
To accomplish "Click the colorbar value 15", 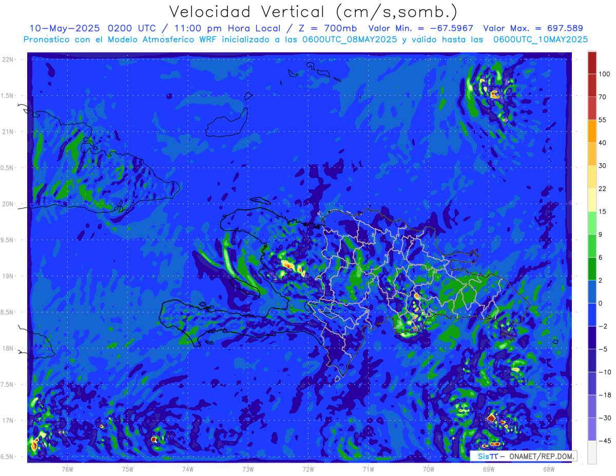I will 602,212.
